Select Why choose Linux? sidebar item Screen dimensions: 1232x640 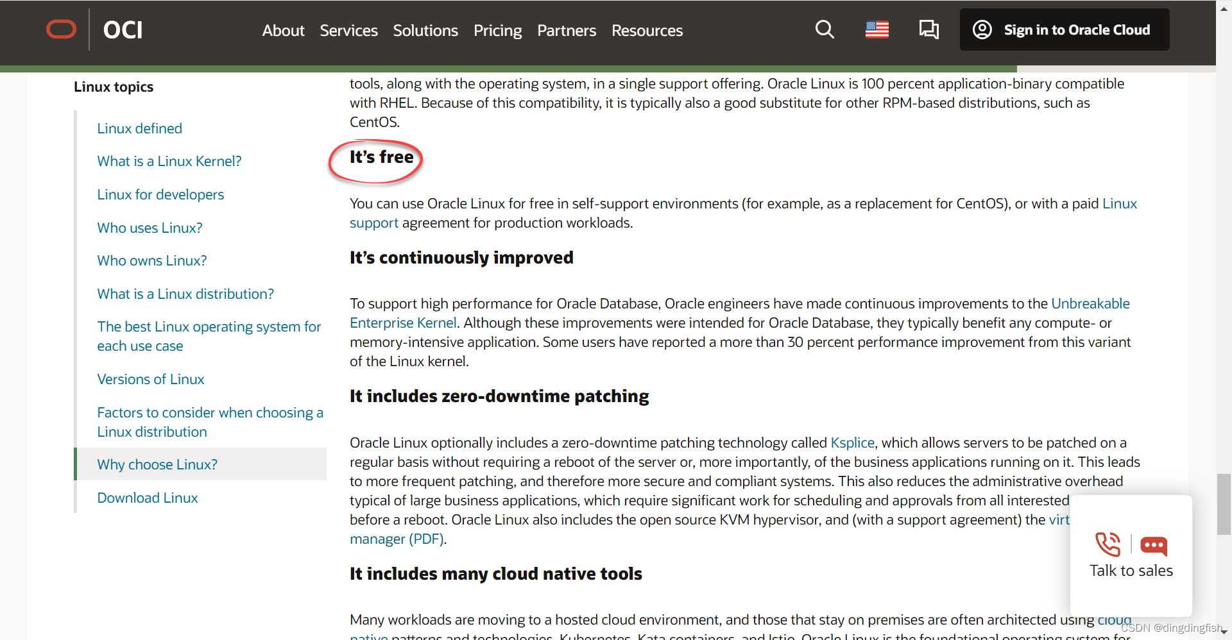[x=201, y=464]
